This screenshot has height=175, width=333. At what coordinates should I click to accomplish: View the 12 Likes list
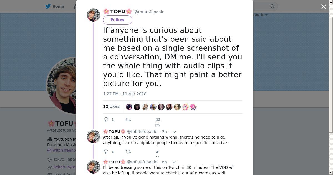(x=111, y=106)
